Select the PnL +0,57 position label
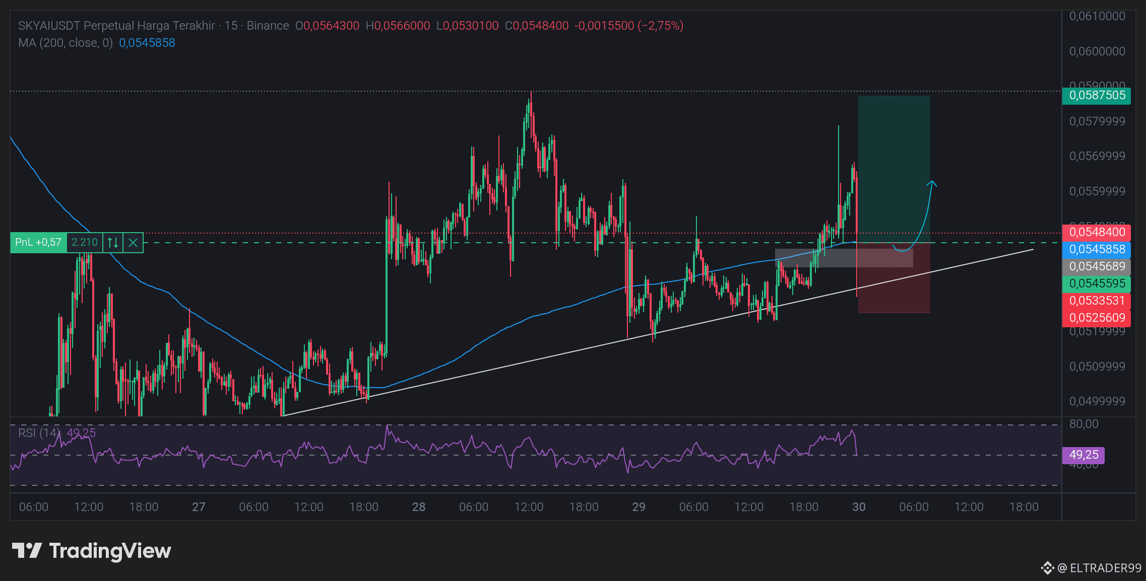Viewport: 1146px width, 581px height. coord(38,243)
